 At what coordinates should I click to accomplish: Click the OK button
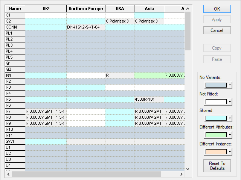pyautogui.click(x=217, y=9)
